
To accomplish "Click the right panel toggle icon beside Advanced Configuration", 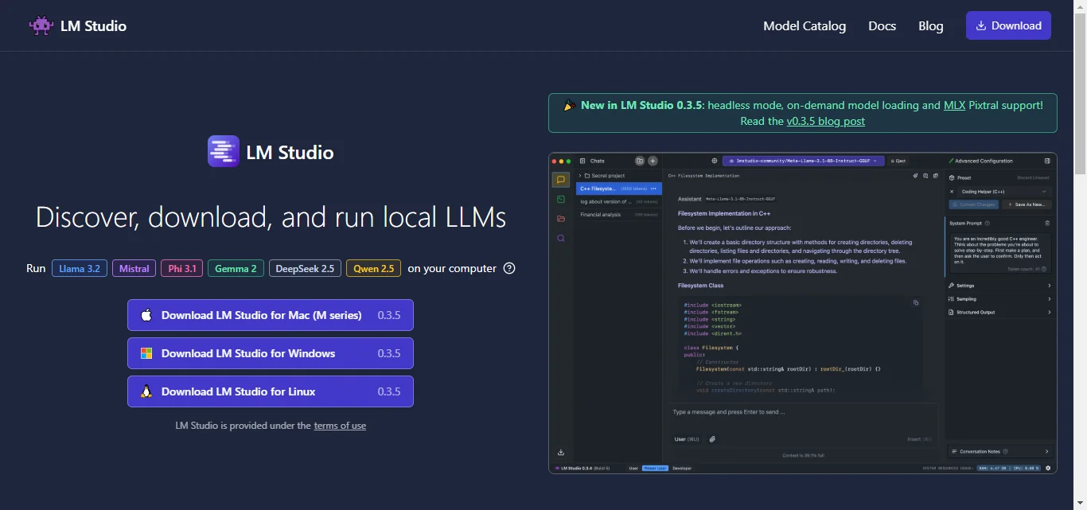I will pos(1047,161).
